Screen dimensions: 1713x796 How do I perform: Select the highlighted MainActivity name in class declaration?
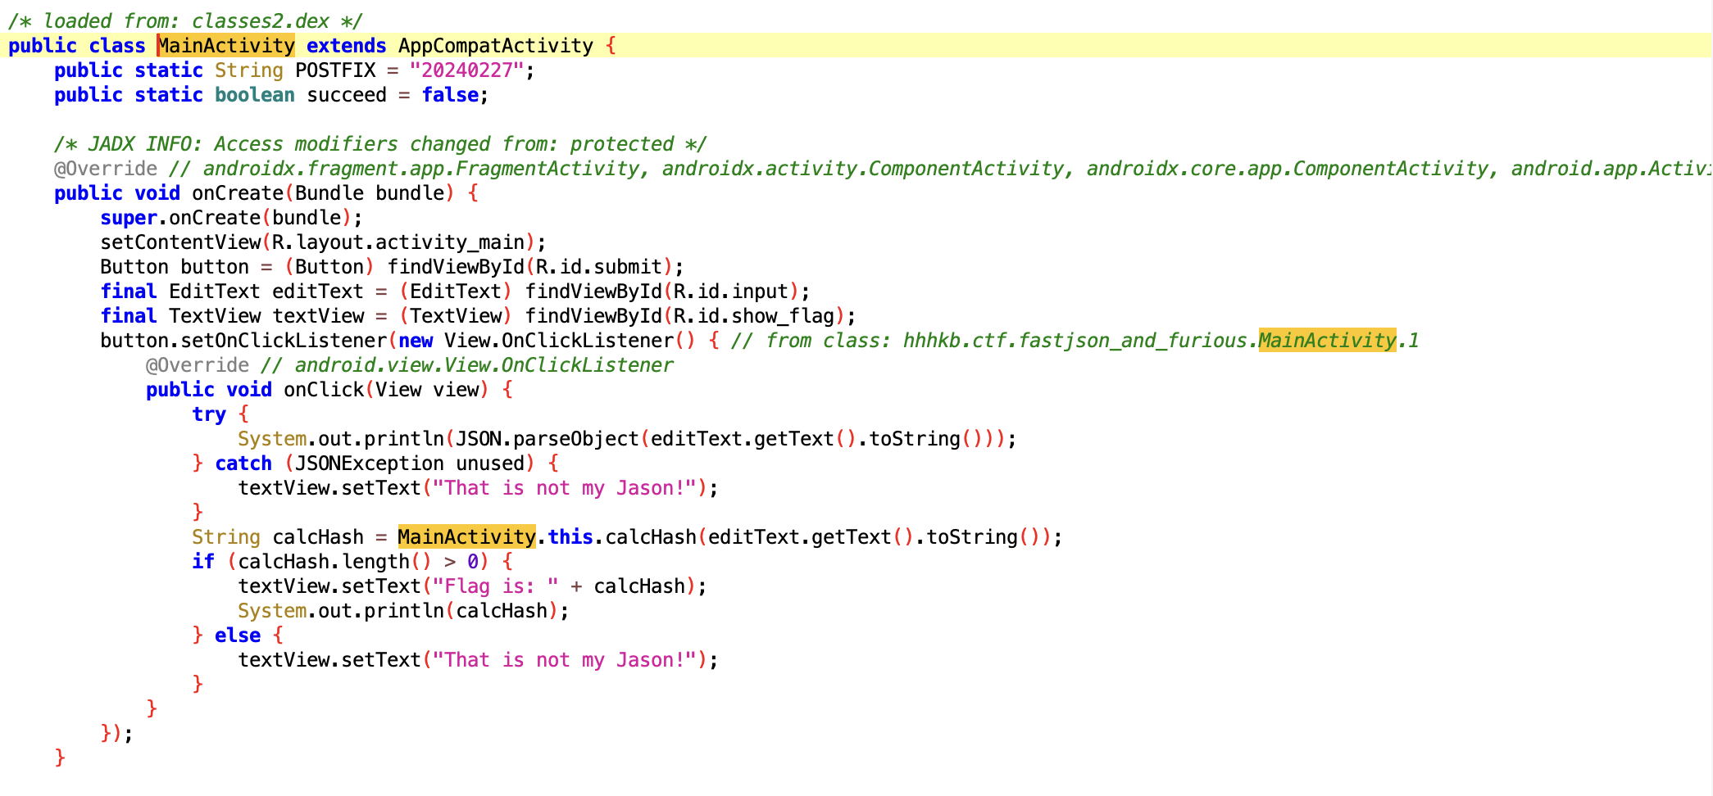226,46
